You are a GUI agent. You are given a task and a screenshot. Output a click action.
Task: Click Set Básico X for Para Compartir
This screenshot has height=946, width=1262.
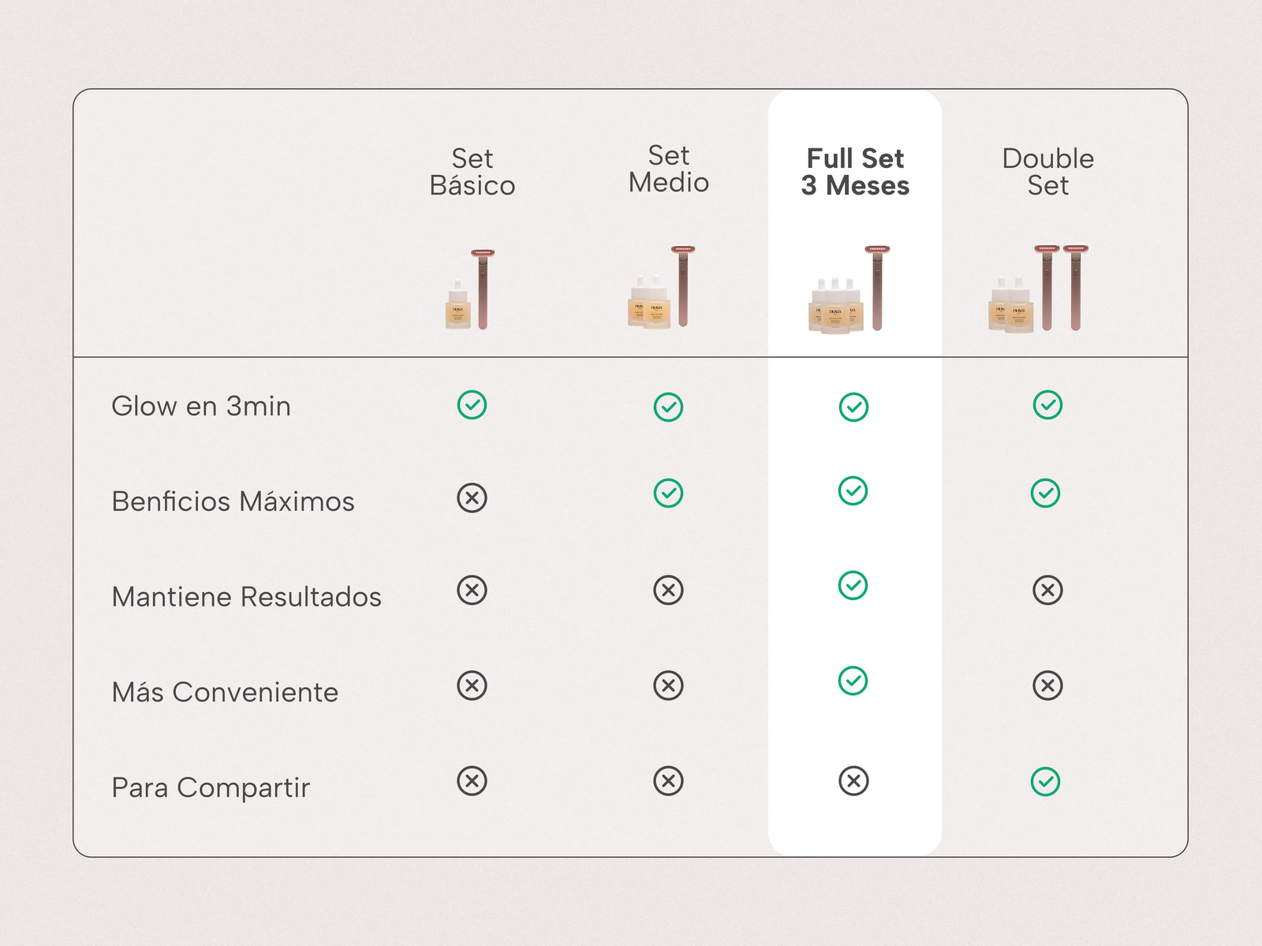pyautogui.click(x=472, y=781)
